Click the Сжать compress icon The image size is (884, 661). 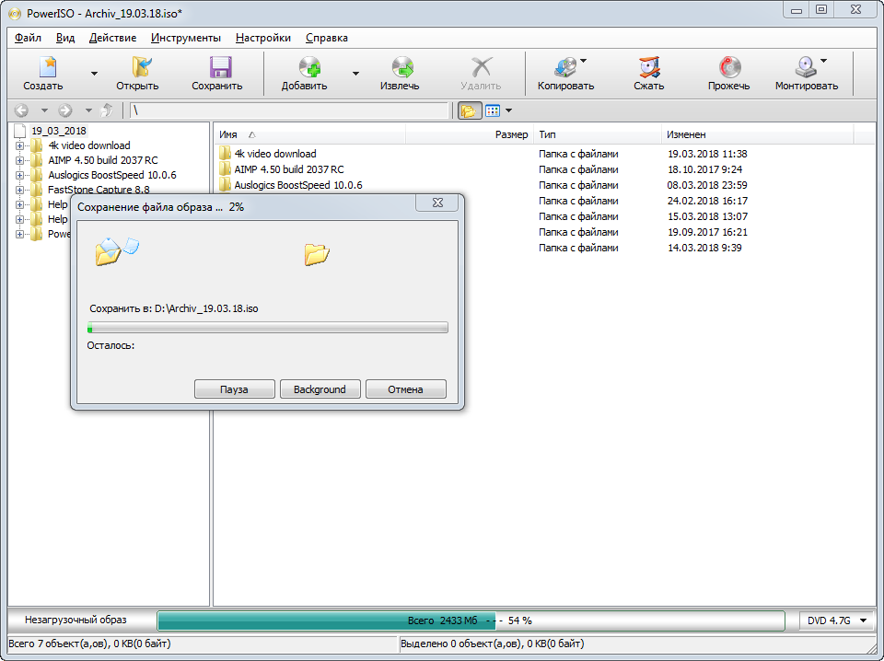point(649,67)
